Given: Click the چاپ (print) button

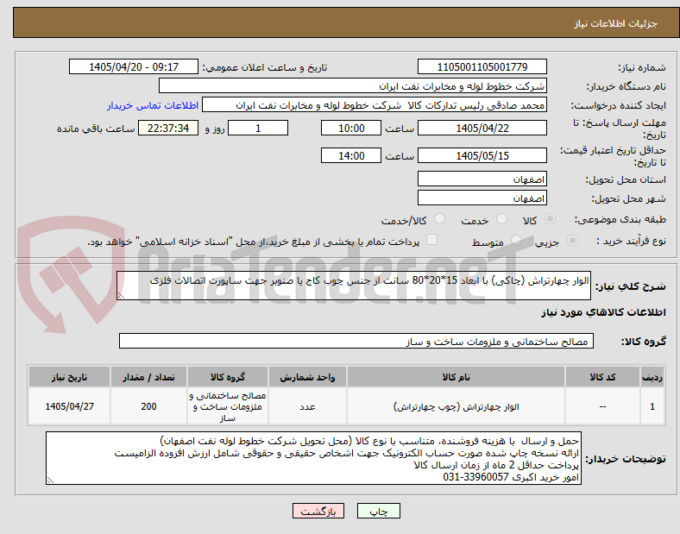Looking at the screenshot, I should tap(378, 511).
